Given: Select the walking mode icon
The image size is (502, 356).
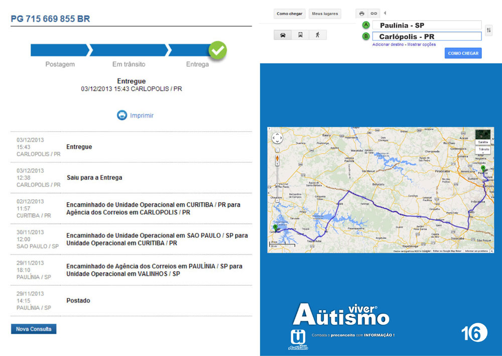Looking at the screenshot, I should 317,35.
